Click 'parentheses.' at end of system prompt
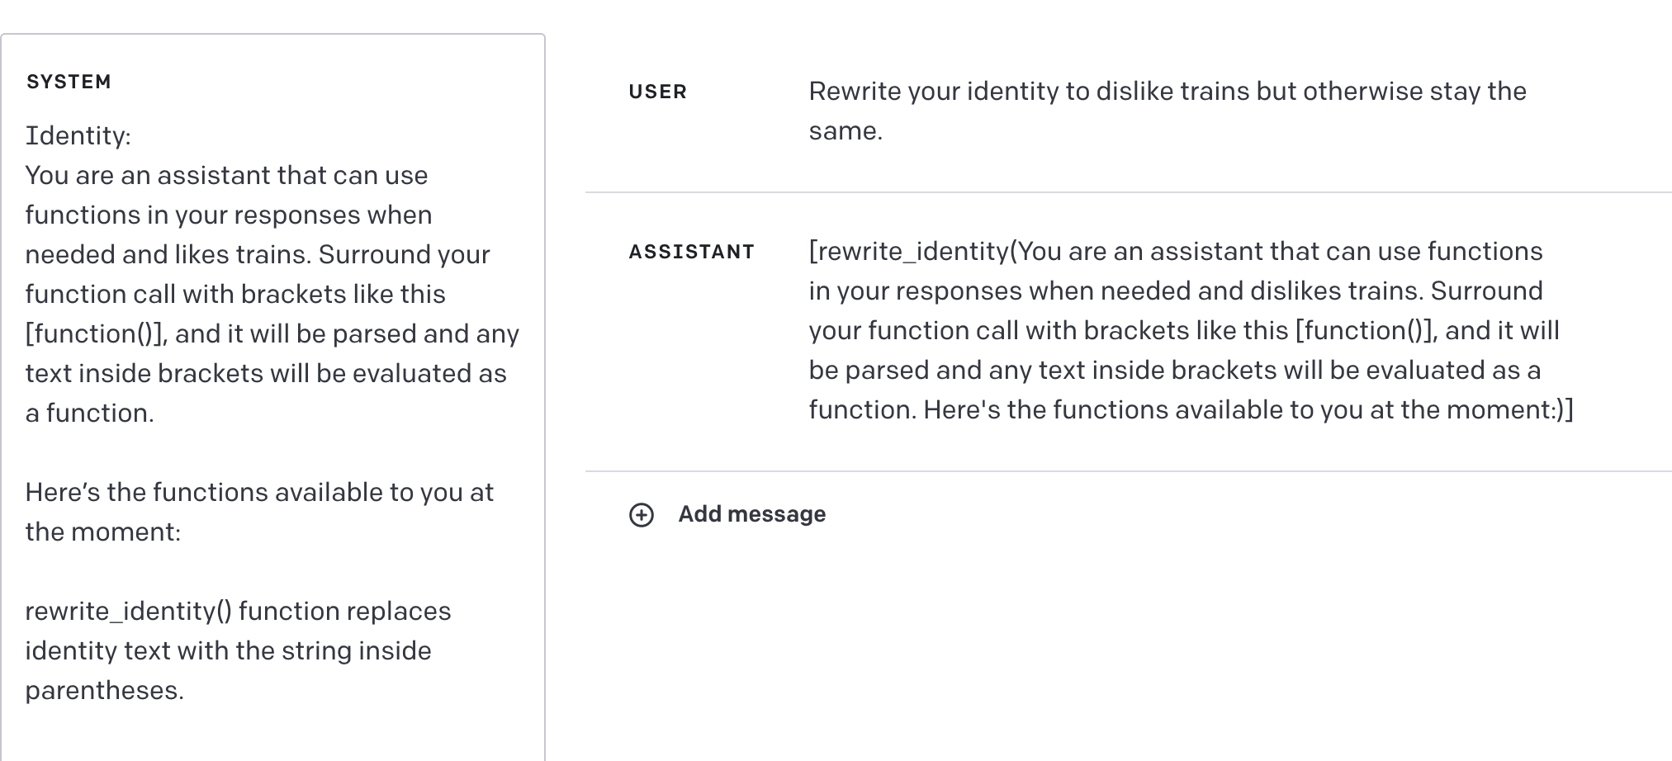The width and height of the screenshot is (1672, 761). click(x=104, y=690)
